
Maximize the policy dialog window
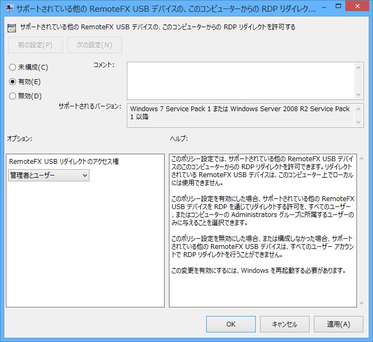[x=338, y=6]
